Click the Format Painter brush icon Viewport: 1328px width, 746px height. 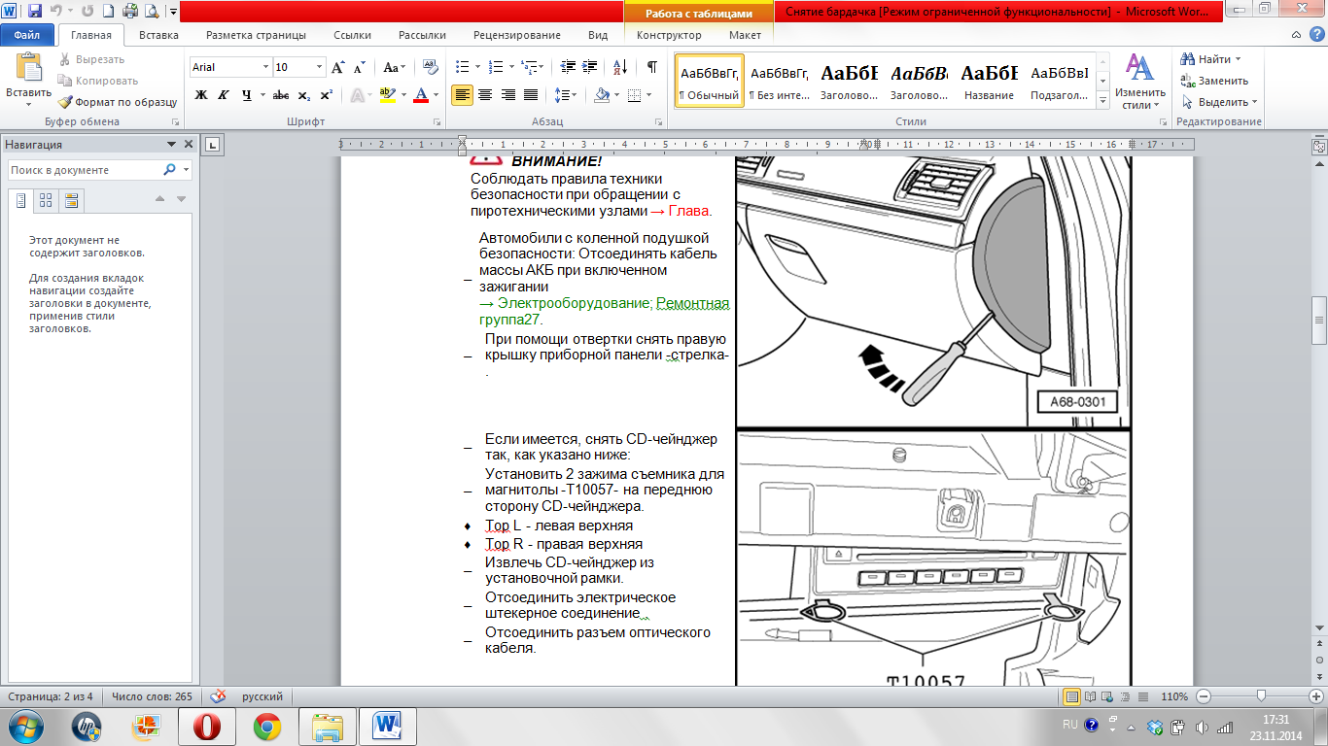click(65, 102)
